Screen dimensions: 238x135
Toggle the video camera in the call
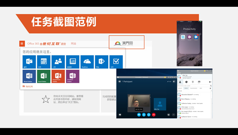click(139, 115)
